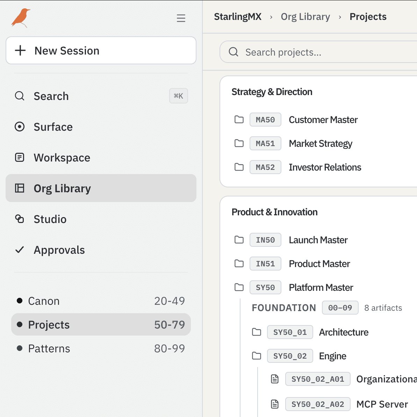Viewport: 417px width, 417px height.
Task: Select Projects 50-79 library range
Action: coord(101,324)
